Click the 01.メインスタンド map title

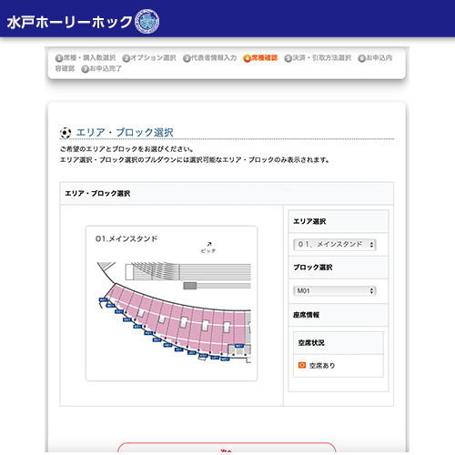[126, 238]
